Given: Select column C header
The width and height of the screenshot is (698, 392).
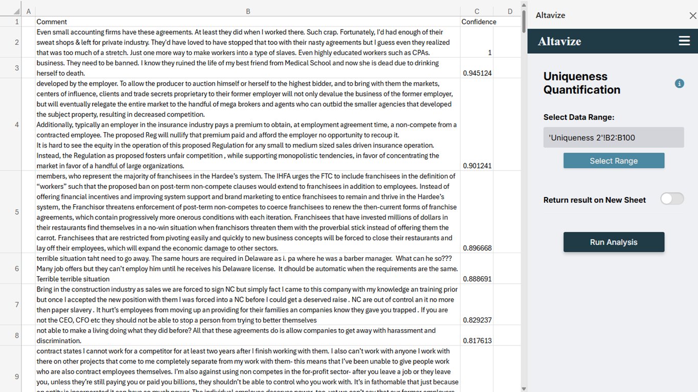Looking at the screenshot, I should click(476, 11).
